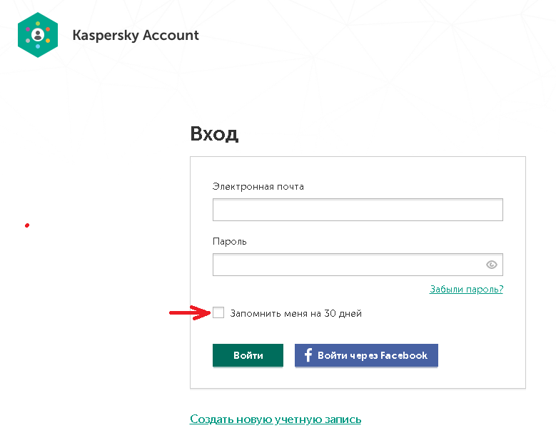The height and width of the screenshot is (433, 556).
Task: Click the person silhouette inside the logo
Action: click(39, 34)
